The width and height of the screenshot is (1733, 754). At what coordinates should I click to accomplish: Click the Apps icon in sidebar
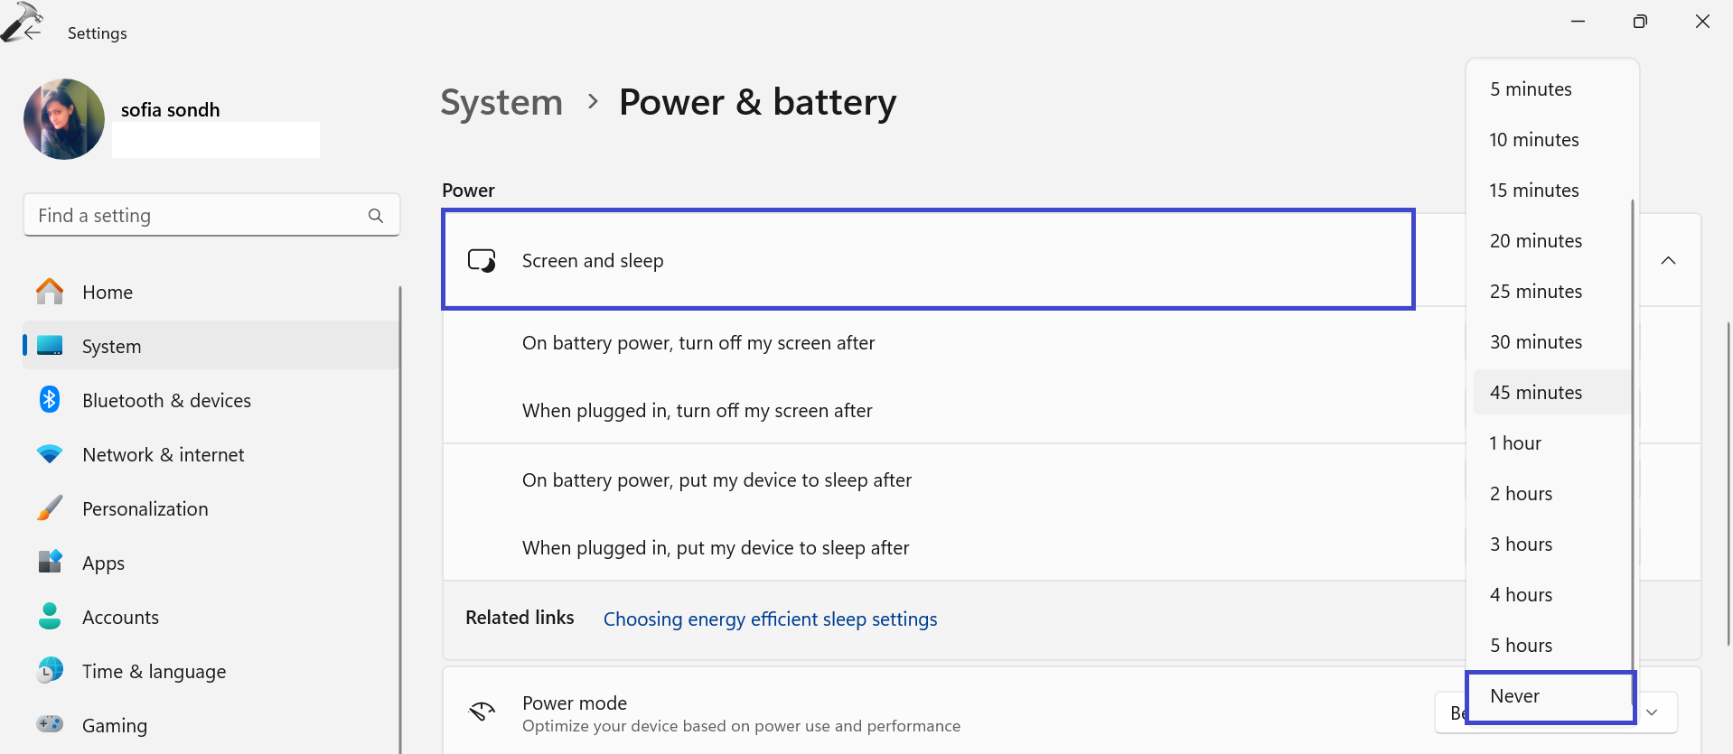50,563
